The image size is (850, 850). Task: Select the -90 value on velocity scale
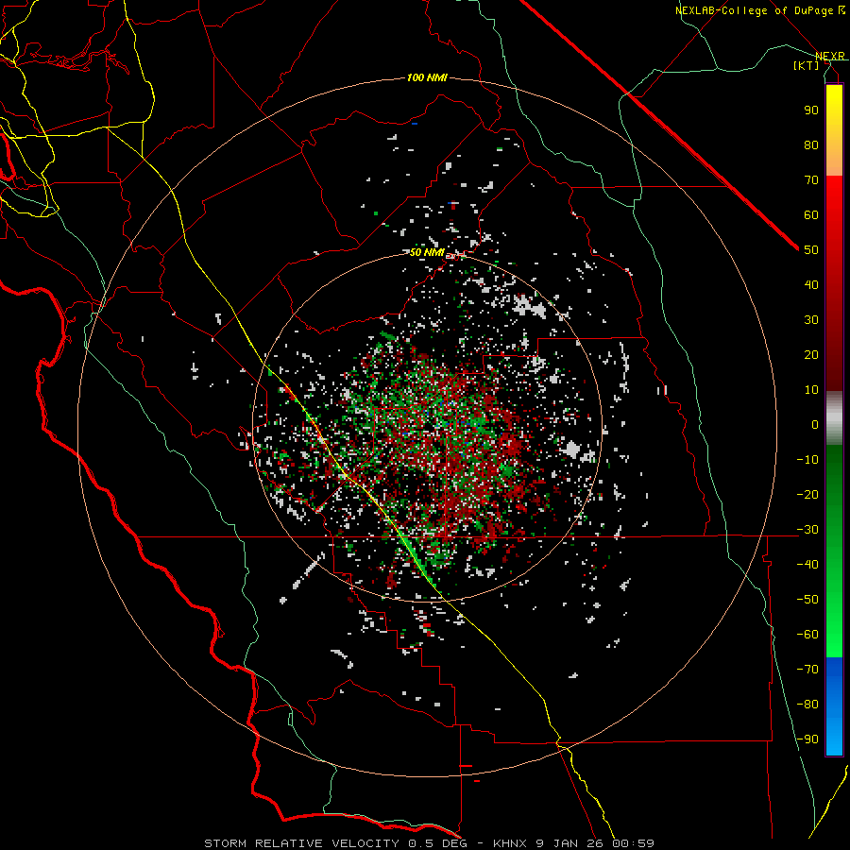pos(807,739)
